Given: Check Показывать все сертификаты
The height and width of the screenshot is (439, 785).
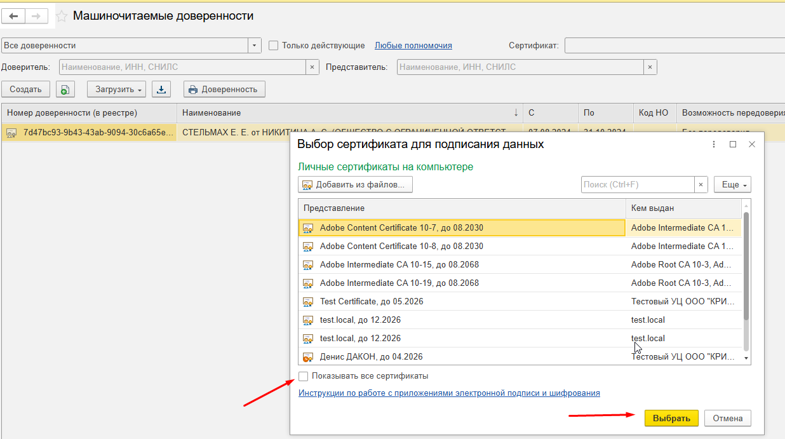Looking at the screenshot, I should [x=304, y=376].
